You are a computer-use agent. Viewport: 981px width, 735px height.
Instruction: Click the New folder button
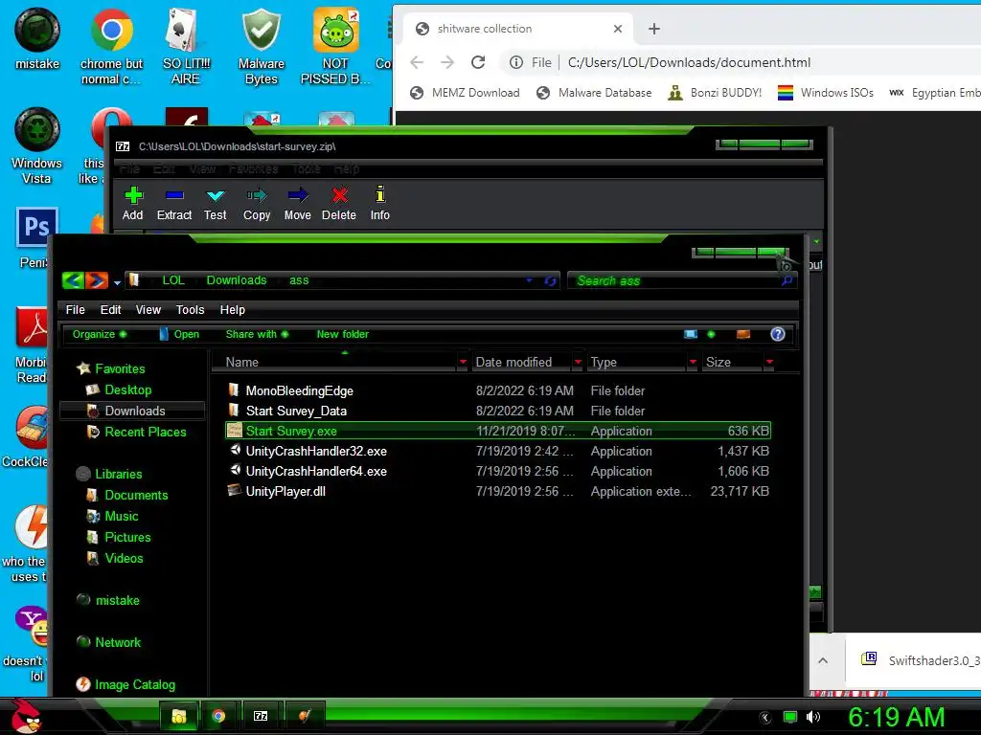342,334
